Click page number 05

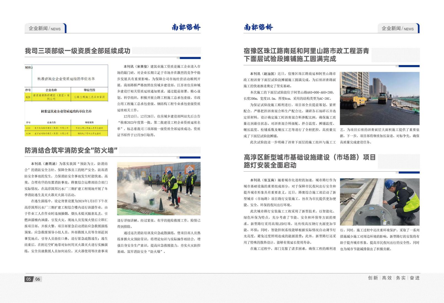(29, 279)
